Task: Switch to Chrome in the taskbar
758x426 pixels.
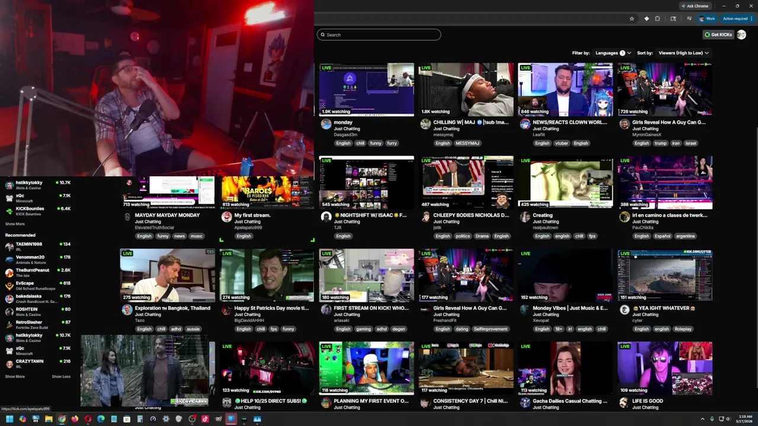Action: pos(62,419)
